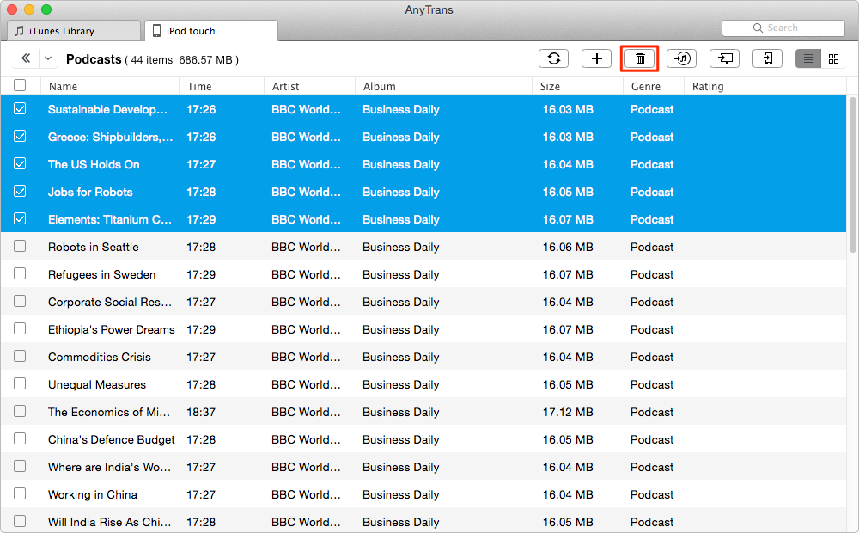The height and width of the screenshot is (533, 859).
Task: Switch to list view
Action: [808, 58]
